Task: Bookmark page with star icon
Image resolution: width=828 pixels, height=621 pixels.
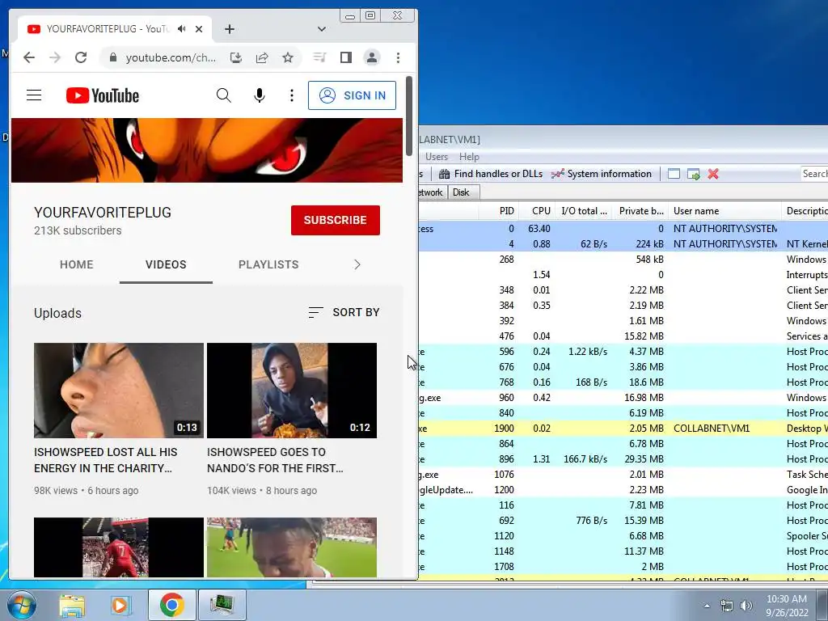Action: pos(288,57)
